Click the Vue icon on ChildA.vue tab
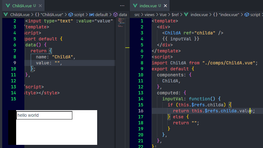 (x=8, y=6)
